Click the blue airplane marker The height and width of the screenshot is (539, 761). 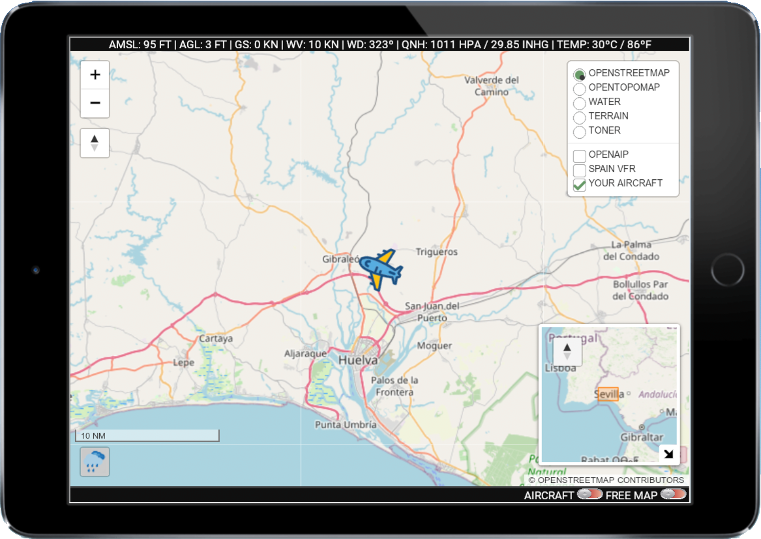(381, 269)
